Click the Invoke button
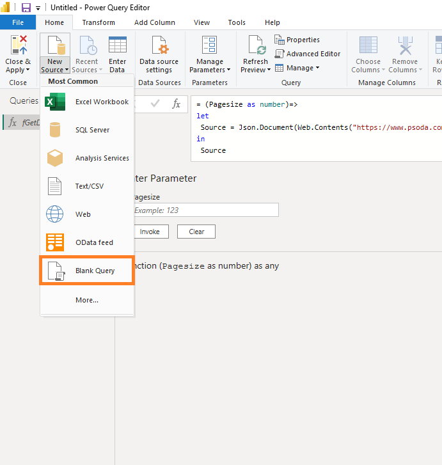This screenshot has width=442, height=465. tap(149, 232)
